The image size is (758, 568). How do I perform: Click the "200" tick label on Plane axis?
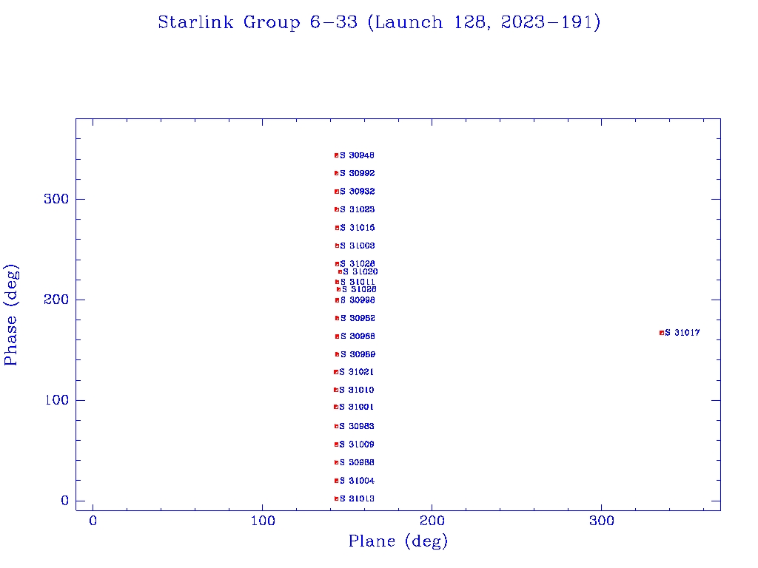pyautogui.click(x=432, y=521)
